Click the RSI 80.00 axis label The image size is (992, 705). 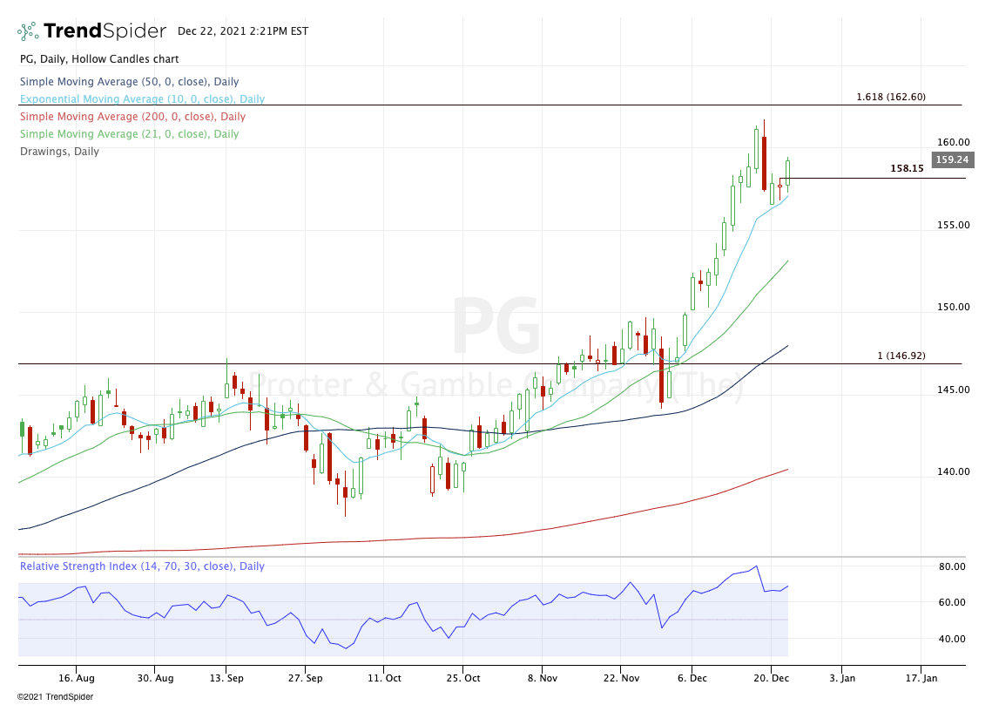[952, 567]
